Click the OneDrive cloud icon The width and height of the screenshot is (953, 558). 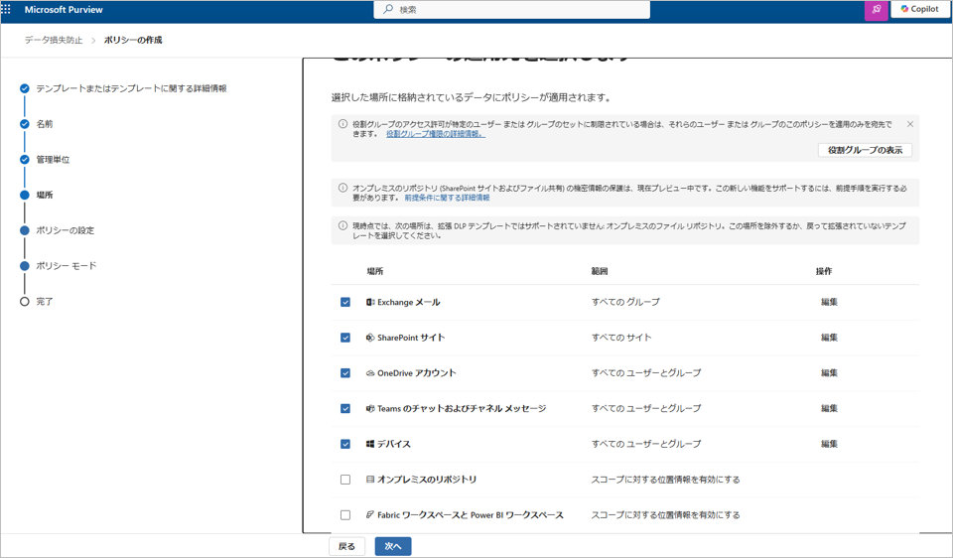(x=370, y=373)
